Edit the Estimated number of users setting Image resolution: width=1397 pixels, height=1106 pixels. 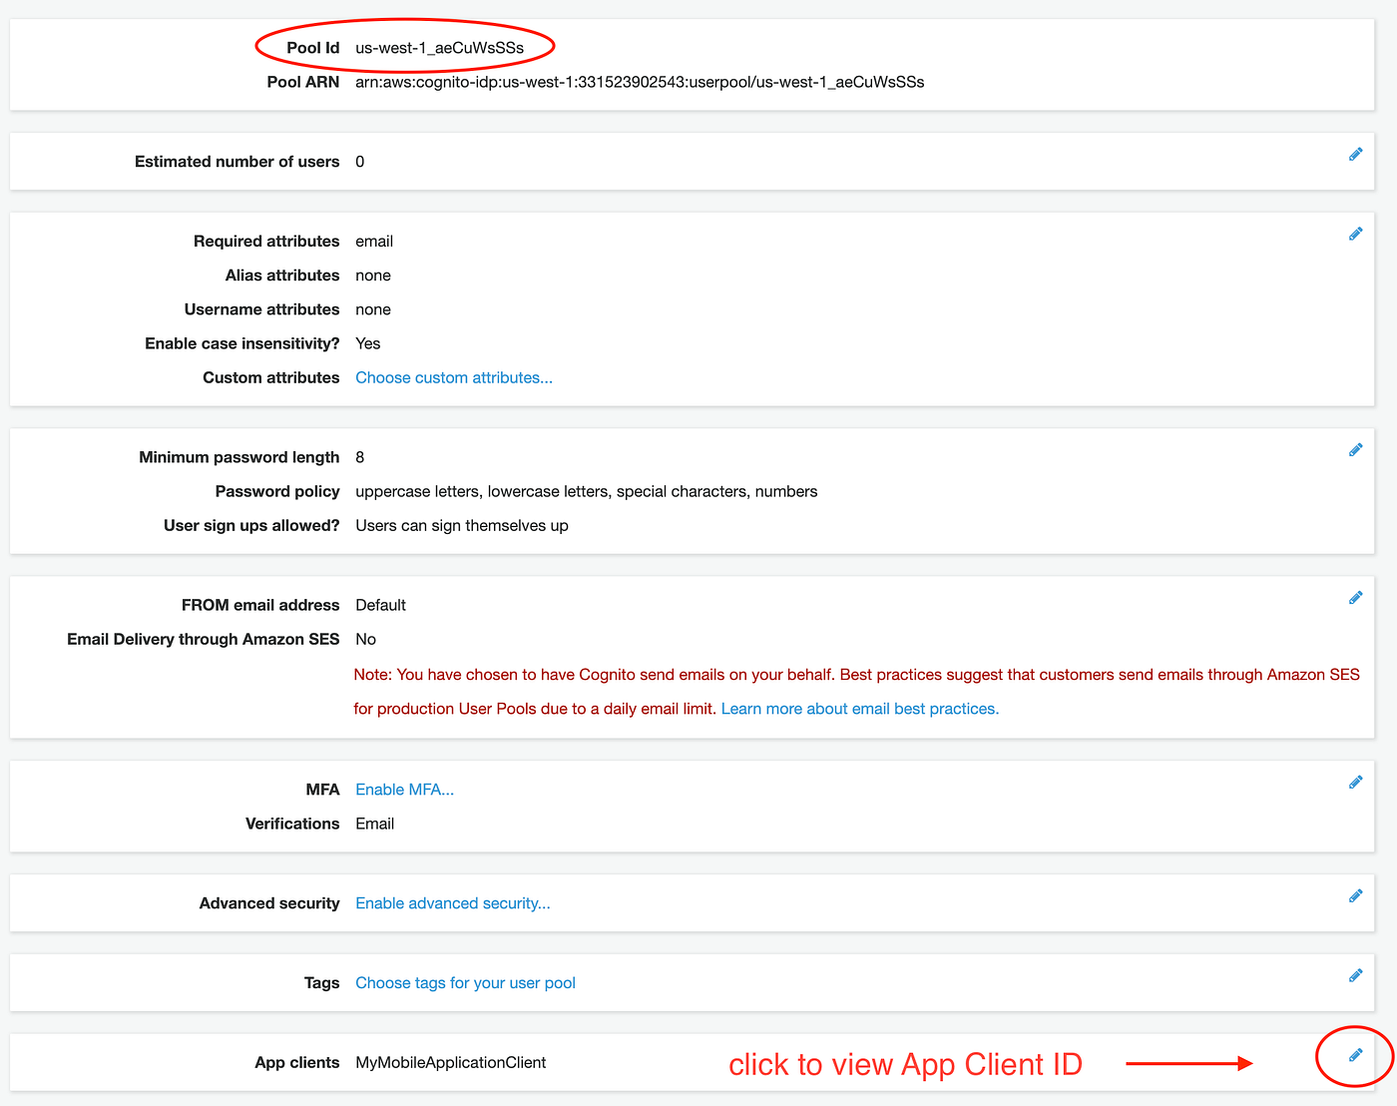1355,154
